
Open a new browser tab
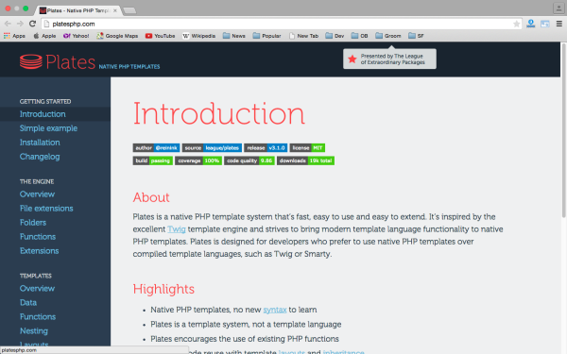point(129,10)
